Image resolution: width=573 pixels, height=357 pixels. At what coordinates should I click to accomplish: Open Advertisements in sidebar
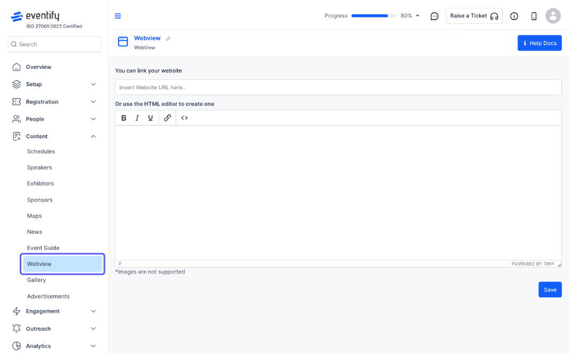tap(48, 296)
